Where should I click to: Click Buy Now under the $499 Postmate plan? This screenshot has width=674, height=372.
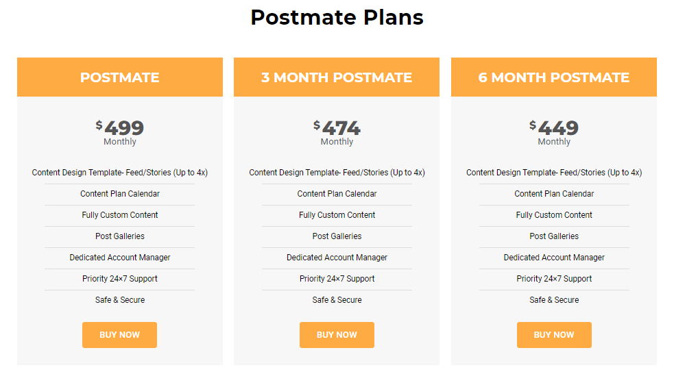tap(119, 334)
